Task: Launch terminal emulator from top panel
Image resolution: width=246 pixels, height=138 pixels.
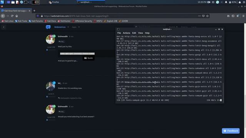Action: click(x=25, y=2)
